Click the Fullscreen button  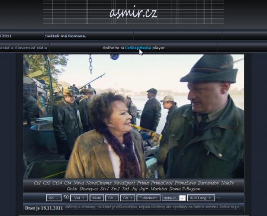148,198
